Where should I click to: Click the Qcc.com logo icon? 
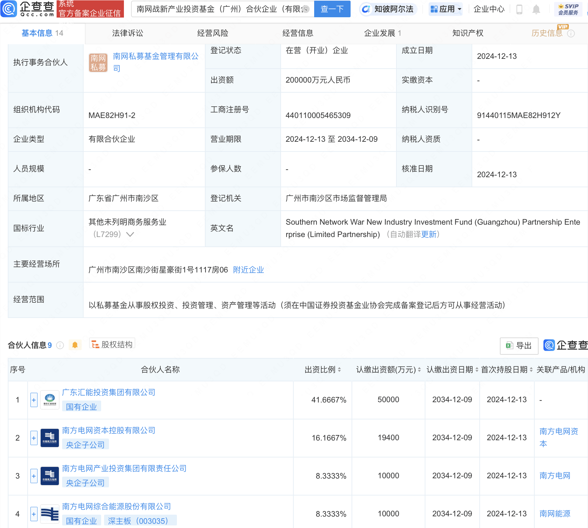click(9, 9)
